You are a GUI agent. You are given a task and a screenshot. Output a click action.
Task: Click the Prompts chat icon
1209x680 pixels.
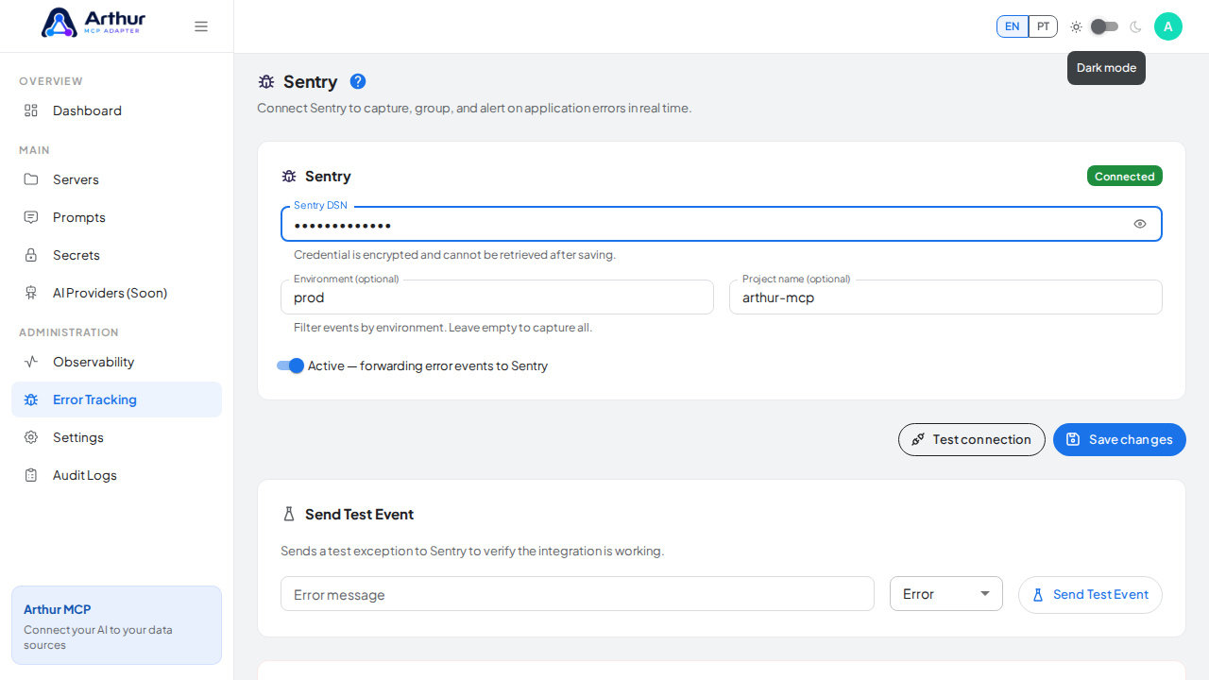coord(31,217)
